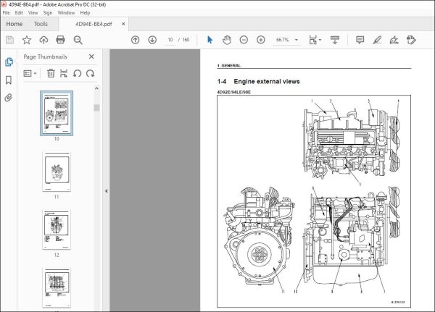Image resolution: width=435 pixels, height=312 pixels.
Task: Open the Sign document tool
Action: (394, 40)
